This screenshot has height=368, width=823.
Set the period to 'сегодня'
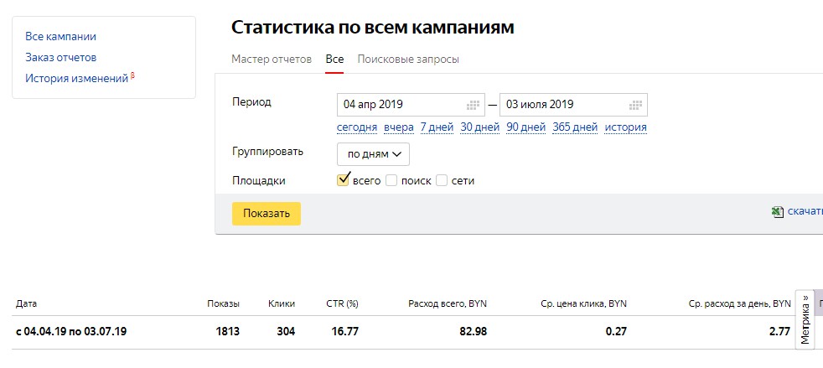pos(357,127)
